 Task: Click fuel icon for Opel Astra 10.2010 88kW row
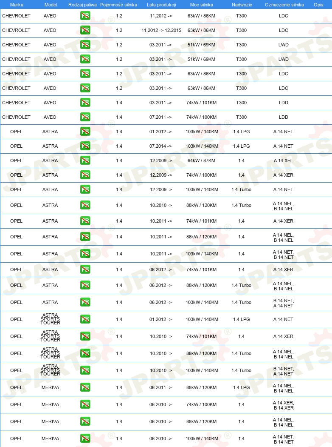85,205
